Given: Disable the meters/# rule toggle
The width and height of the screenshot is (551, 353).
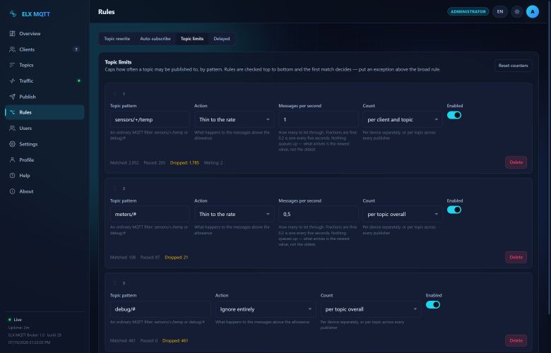Looking at the screenshot, I should [454, 210].
